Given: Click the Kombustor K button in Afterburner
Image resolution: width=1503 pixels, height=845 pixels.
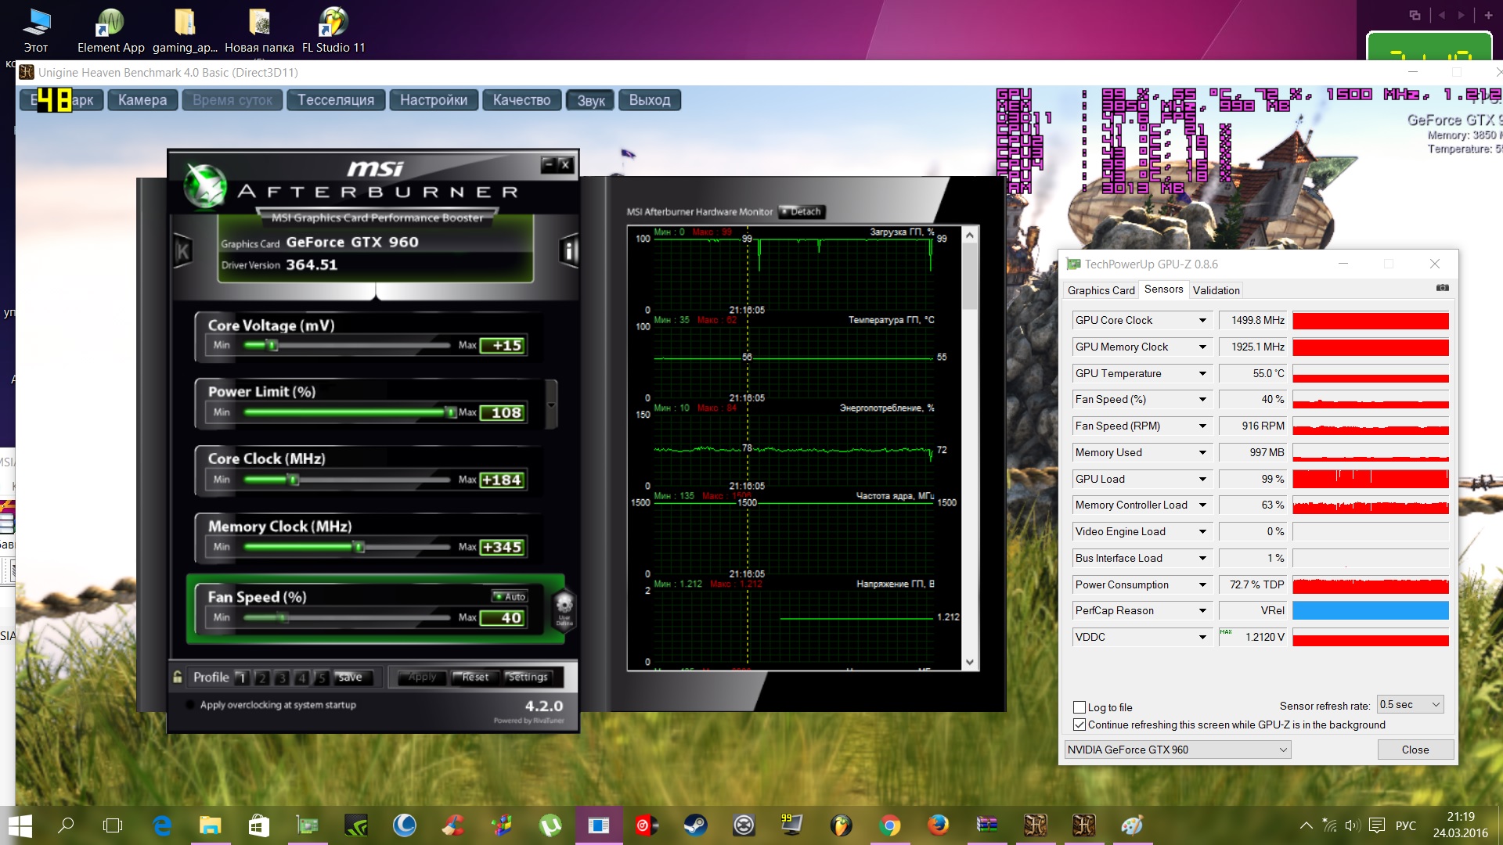Looking at the screenshot, I should click(x=182, y=251).
